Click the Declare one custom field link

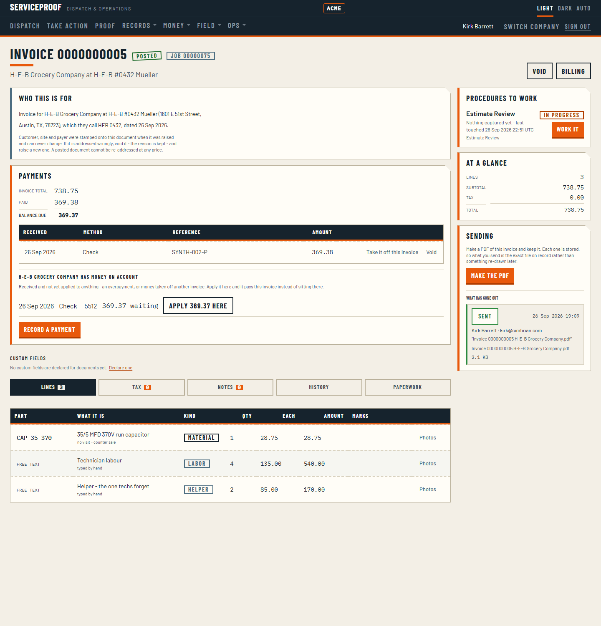click(121, 368)
